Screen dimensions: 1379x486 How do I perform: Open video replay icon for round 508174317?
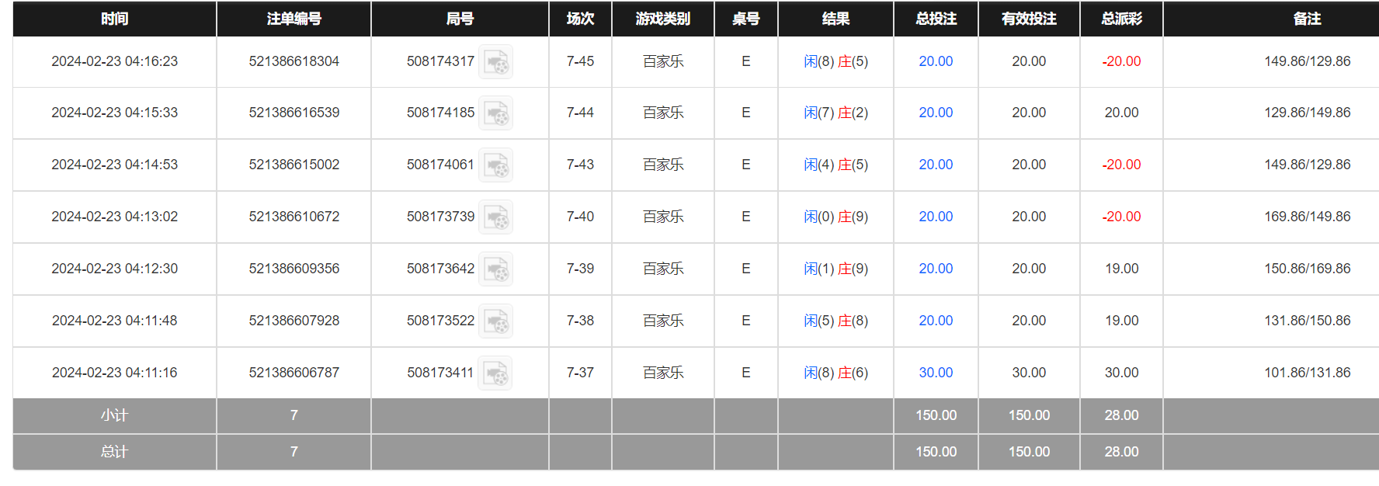[x=495, y=62]
